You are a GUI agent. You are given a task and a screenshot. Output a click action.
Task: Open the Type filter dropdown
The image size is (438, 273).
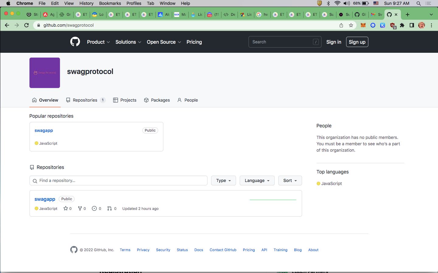224,180
